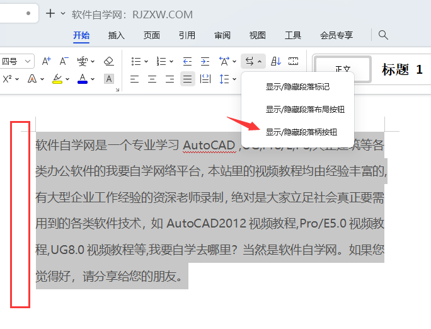Viewport: 431px width, 329px height.
Task: Toggle justify alignment
Action: tap(188, 79)
